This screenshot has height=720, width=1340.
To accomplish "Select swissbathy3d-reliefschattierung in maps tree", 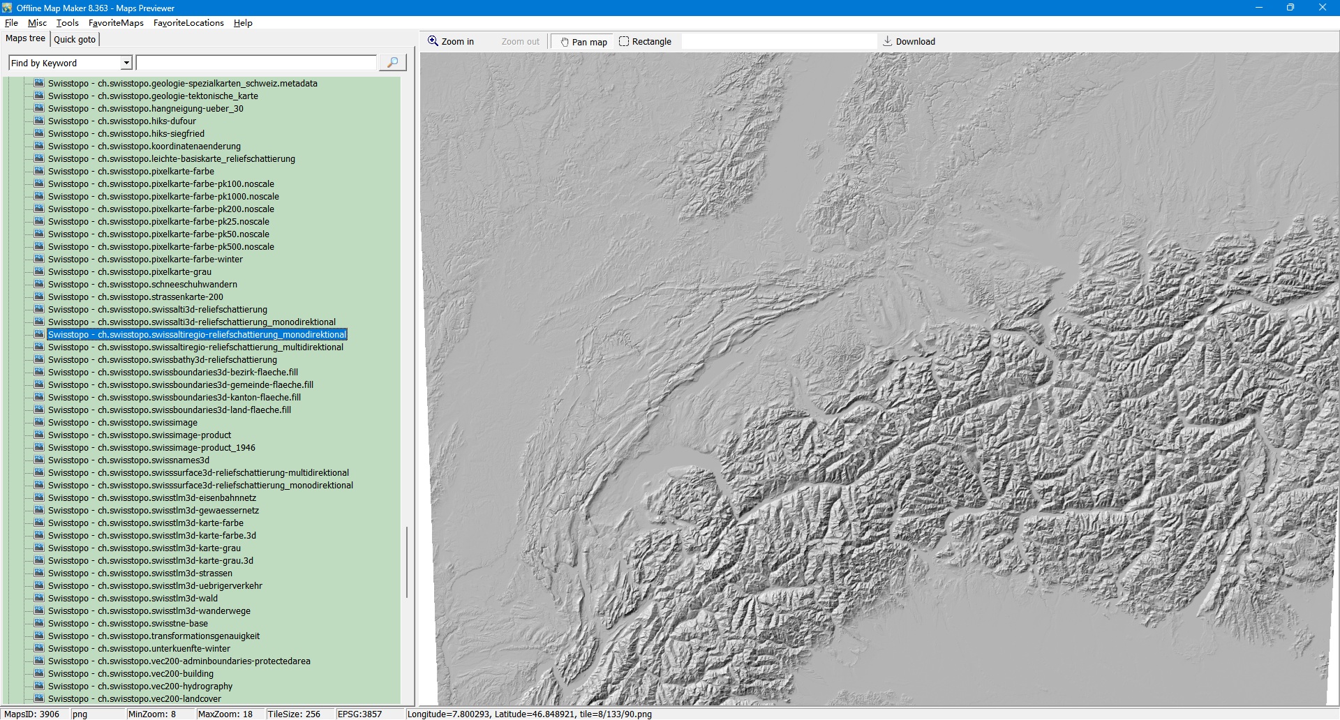I will tap(163, 360).
